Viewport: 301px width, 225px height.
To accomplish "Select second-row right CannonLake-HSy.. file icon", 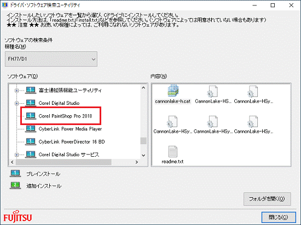I will [253, 122].
